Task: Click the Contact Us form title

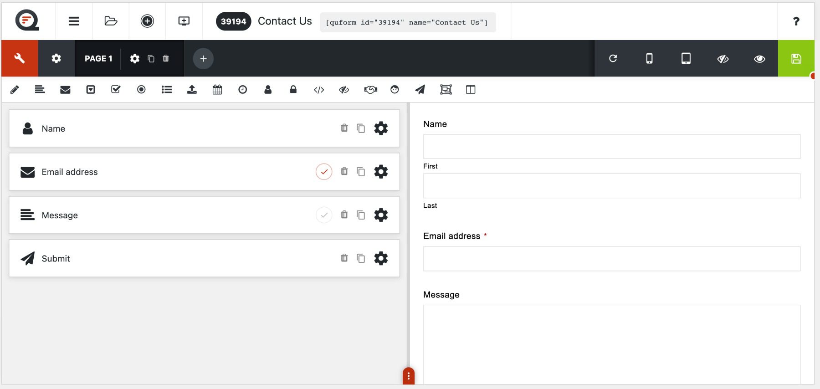Action: click(x=285, y=21)
